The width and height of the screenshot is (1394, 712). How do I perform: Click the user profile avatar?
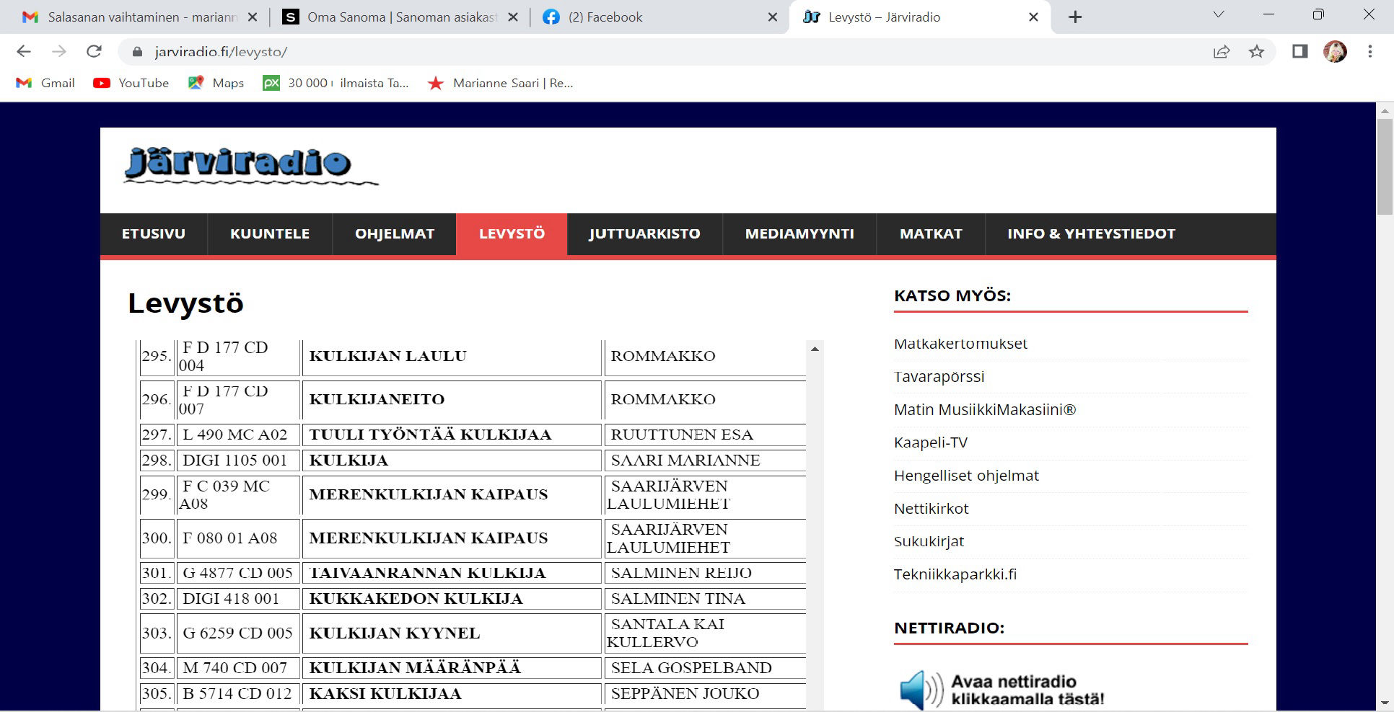[x=1334, y=51]
